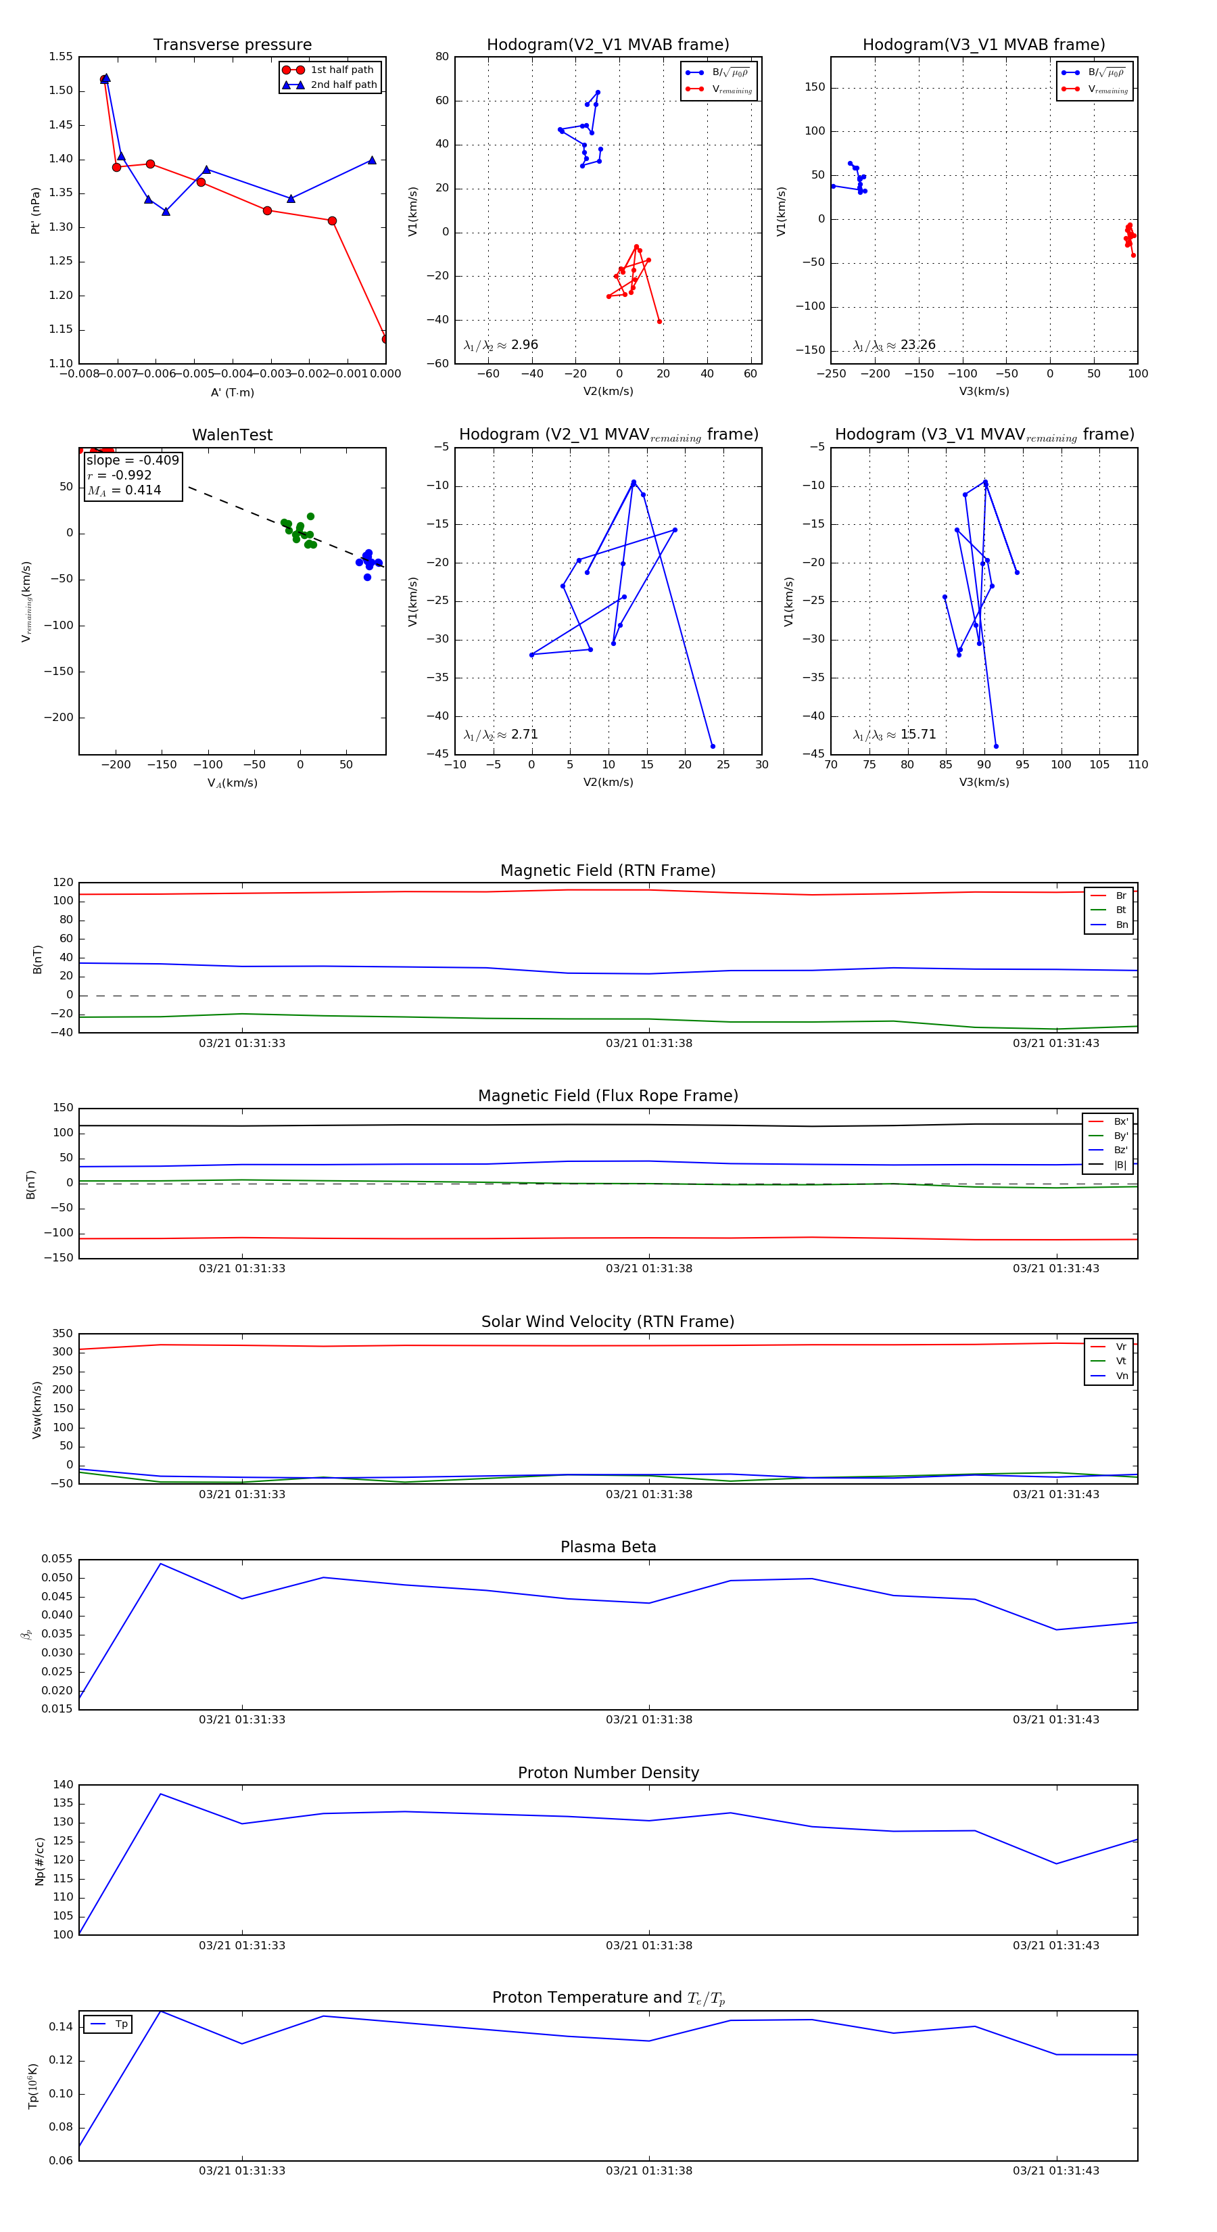The width and height of the screenshot is (1217, 2232).
Task: Select the "By'" legend entry
Action: click(x=1109, y=1136)
